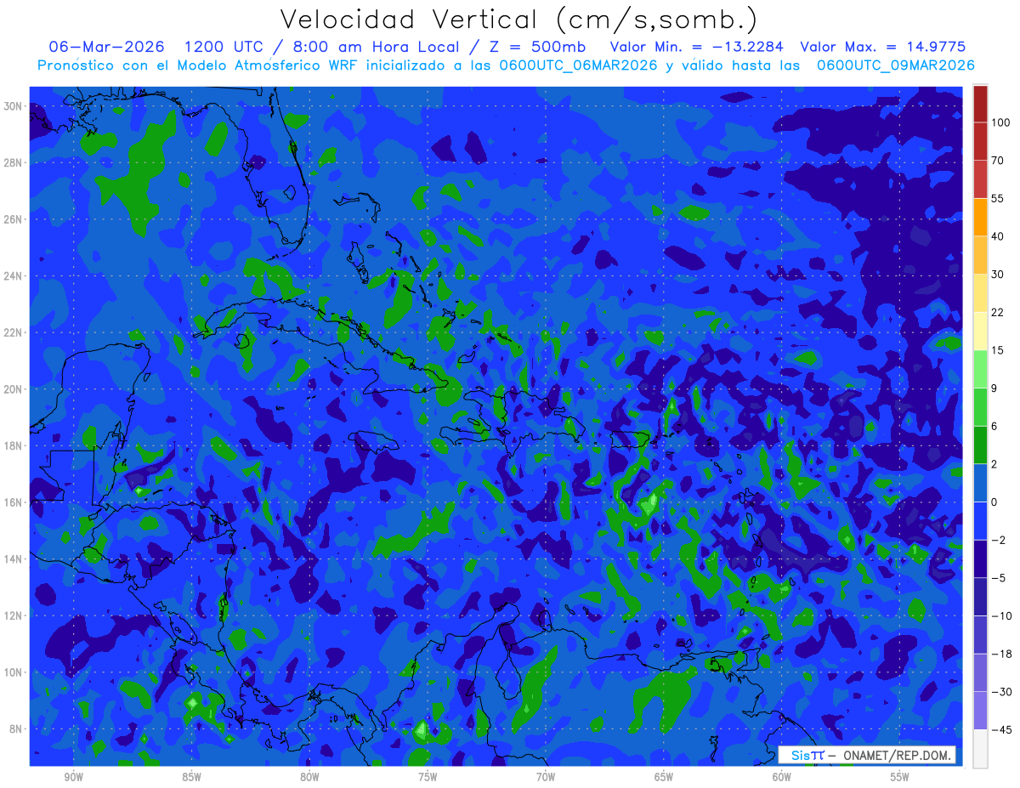1020x788 pixels.
Task: Click the latitude axis label "30N"
Action: (14, 106)
